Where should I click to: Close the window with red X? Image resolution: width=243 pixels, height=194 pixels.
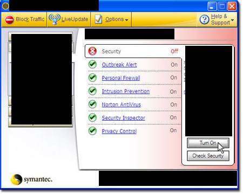[232, 6]
